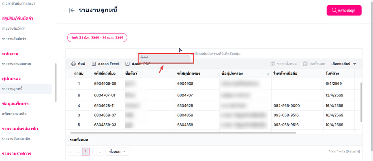Click the โทรศัพท์มือถือ column header
The image size is (373, 161).
[297, 74]
